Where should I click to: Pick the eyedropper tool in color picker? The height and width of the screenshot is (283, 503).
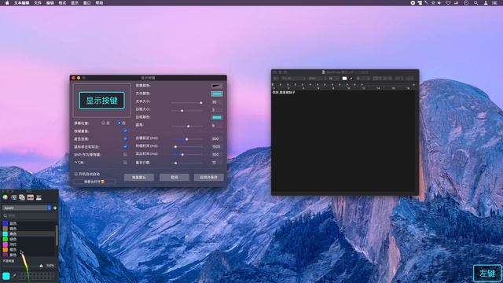point(14,276)
